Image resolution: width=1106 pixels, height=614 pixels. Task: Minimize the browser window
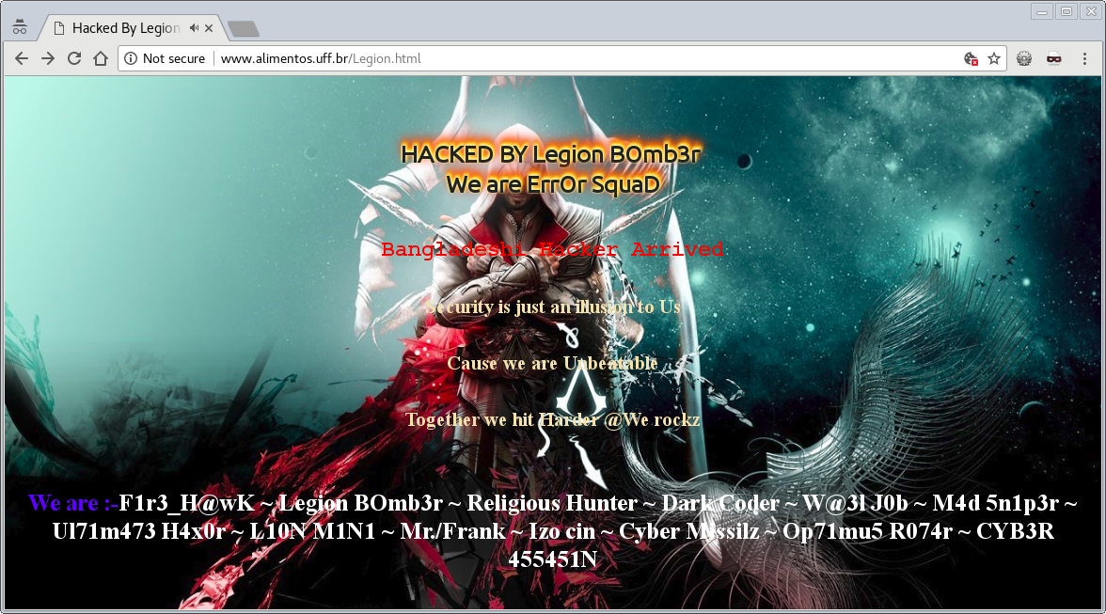[x=1041, y=11]
